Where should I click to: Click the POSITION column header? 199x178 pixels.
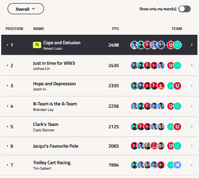(x=14, y=29)
